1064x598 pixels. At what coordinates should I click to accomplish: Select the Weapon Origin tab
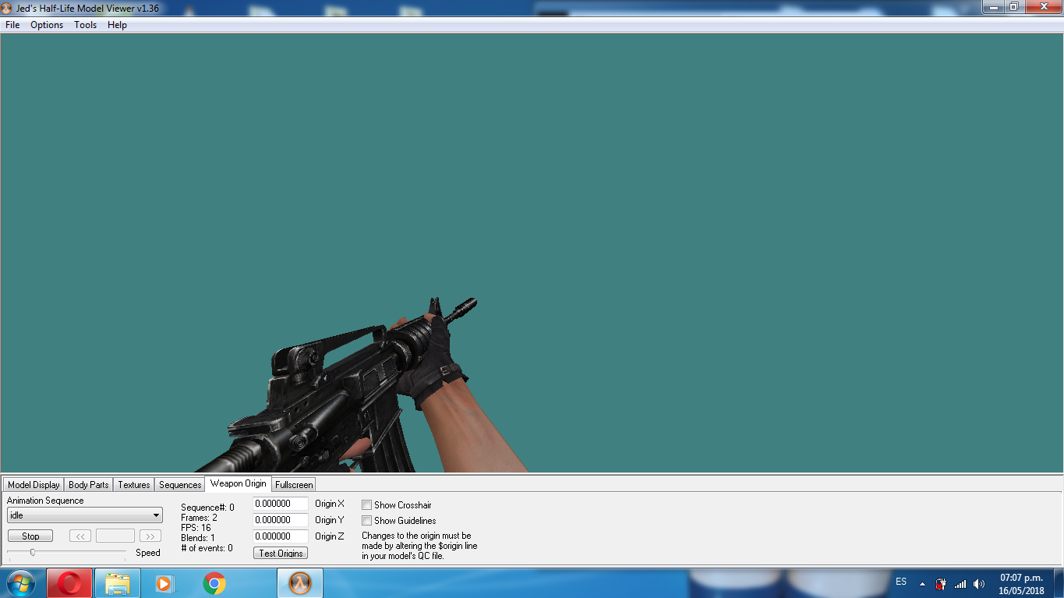click(238, 483)
